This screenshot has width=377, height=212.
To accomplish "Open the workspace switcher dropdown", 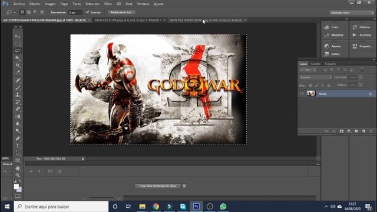I will [352, 12].
